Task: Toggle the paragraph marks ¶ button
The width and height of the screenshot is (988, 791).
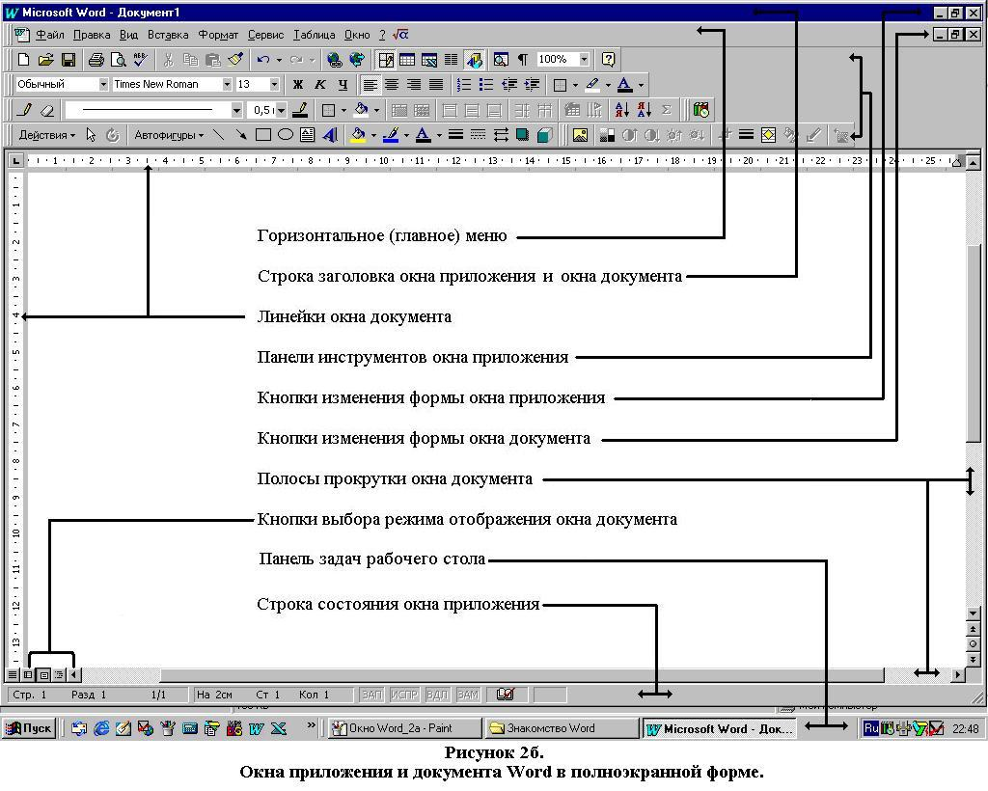Action: [x=522, y=60]
